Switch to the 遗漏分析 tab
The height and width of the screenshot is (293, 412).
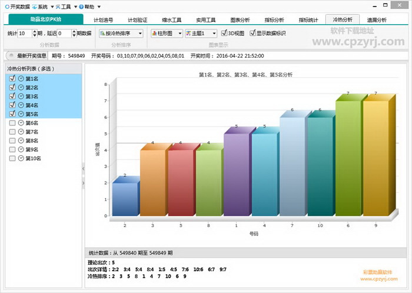(x=377, y=20)
